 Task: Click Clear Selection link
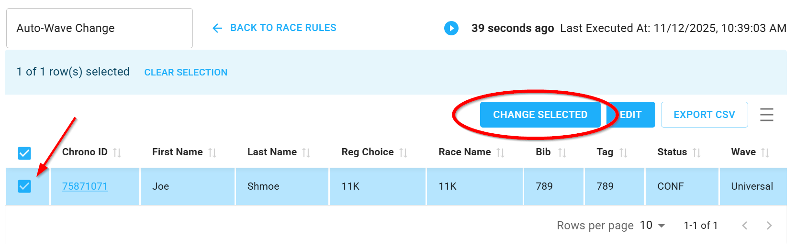point(186,72)
